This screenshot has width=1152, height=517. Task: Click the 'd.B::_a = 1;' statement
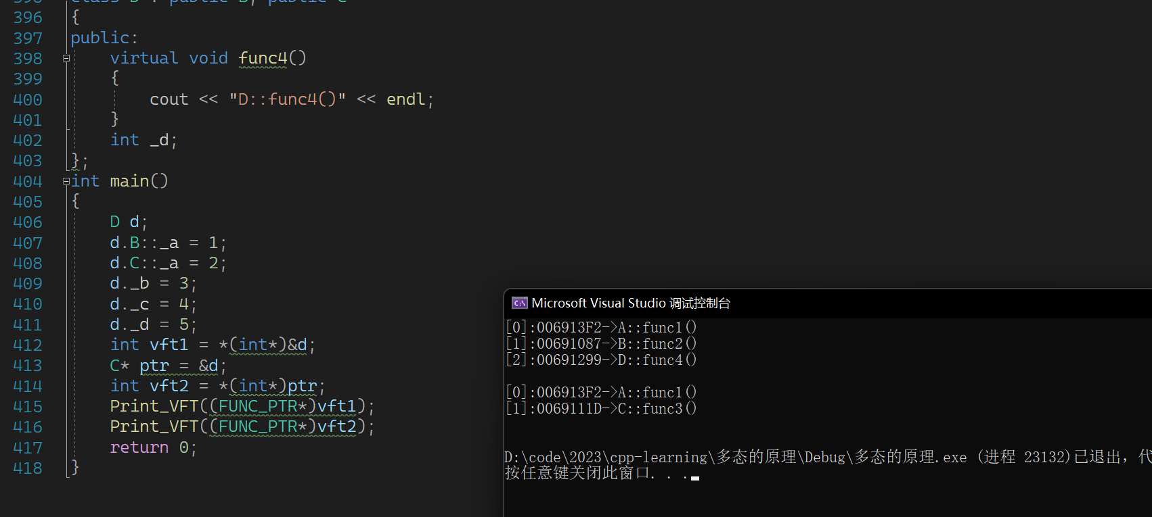168,243
